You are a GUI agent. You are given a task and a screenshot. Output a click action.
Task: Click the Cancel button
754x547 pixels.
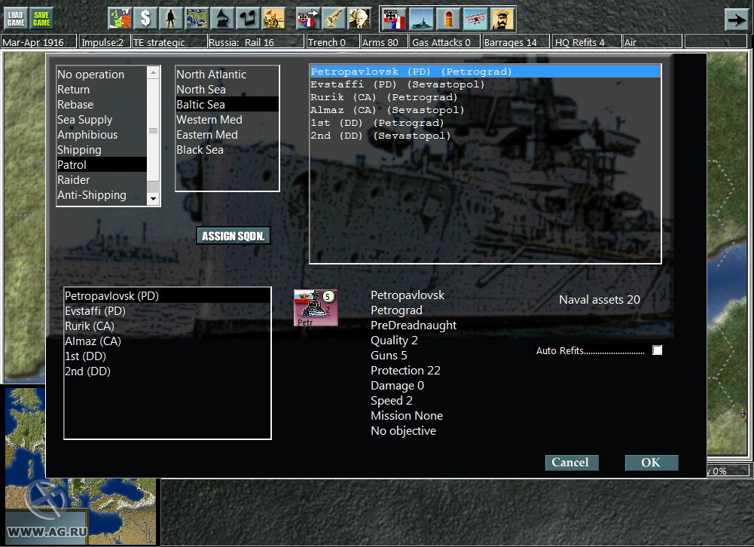pyautogui.click(x=572, y=463)
